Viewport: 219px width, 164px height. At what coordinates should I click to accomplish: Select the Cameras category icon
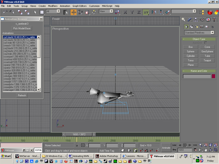(201, 27)
